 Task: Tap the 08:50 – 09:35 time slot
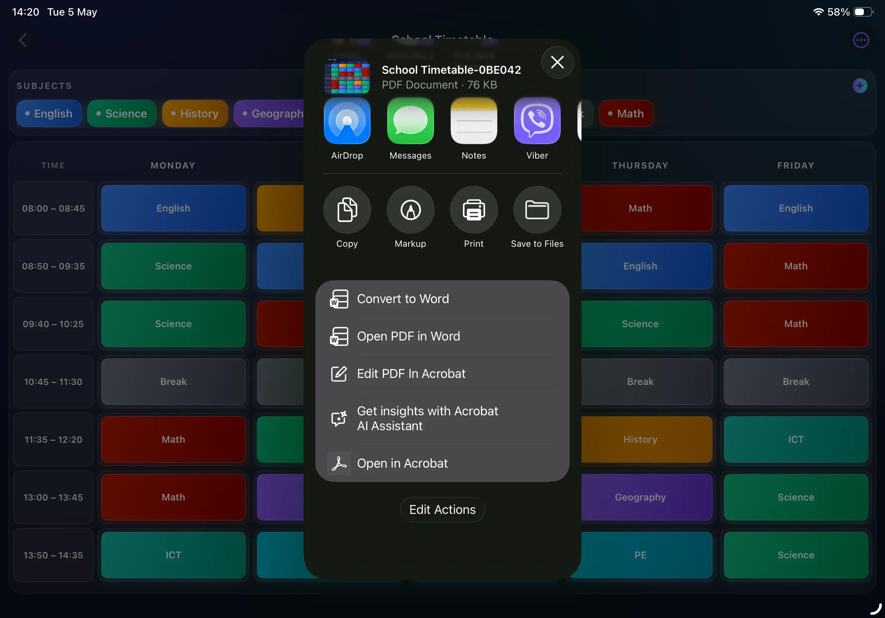tap(53, 266)
